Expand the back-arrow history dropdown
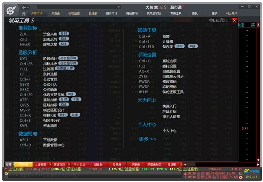 28,8
